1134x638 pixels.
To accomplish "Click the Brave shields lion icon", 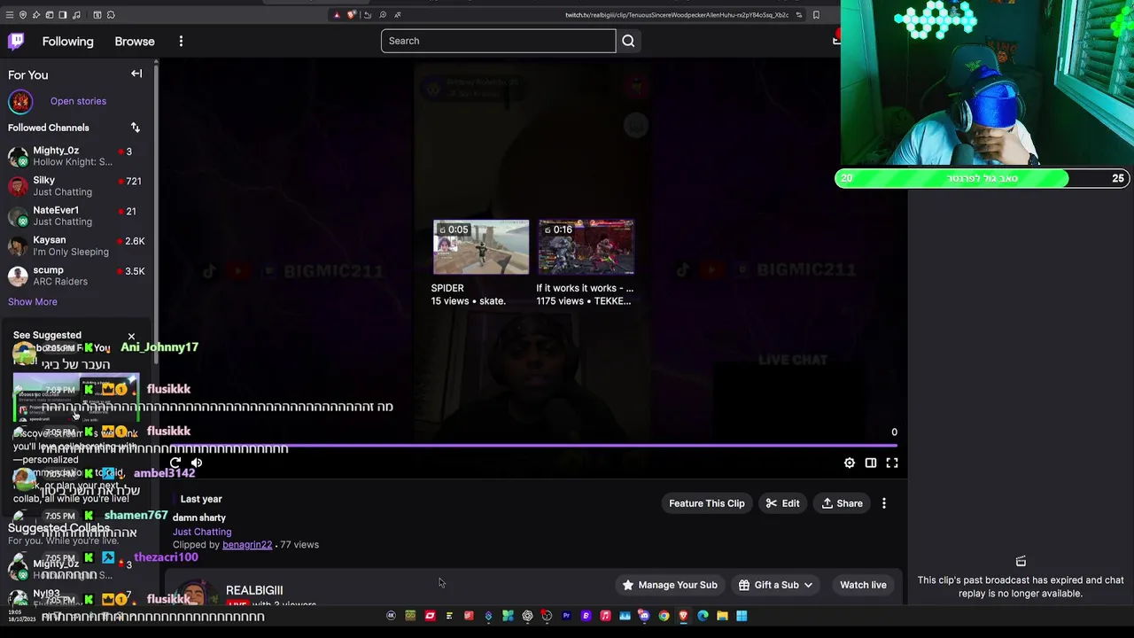I will (x=352, y=15).
